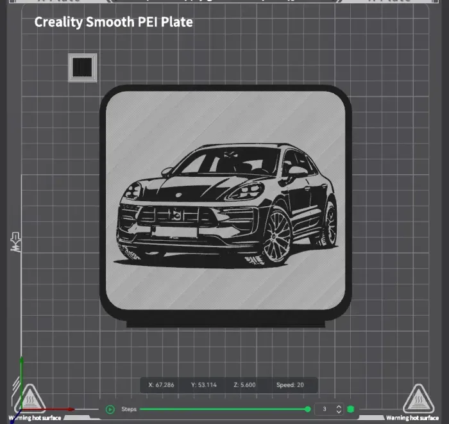Click the 'Speed: 20' readout
449x424 pixels.
pyautogui.click(x=290, y=385)
